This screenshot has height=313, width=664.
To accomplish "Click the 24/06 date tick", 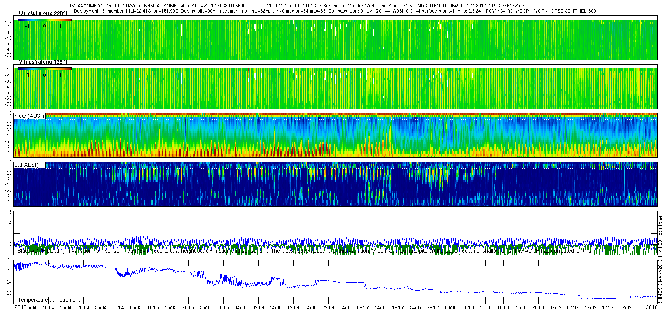I will click(x=311, y=308).
